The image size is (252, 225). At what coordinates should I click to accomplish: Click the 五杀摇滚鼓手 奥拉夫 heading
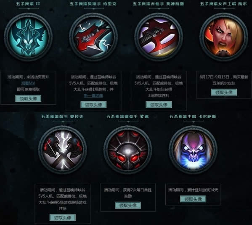point(62,116)
